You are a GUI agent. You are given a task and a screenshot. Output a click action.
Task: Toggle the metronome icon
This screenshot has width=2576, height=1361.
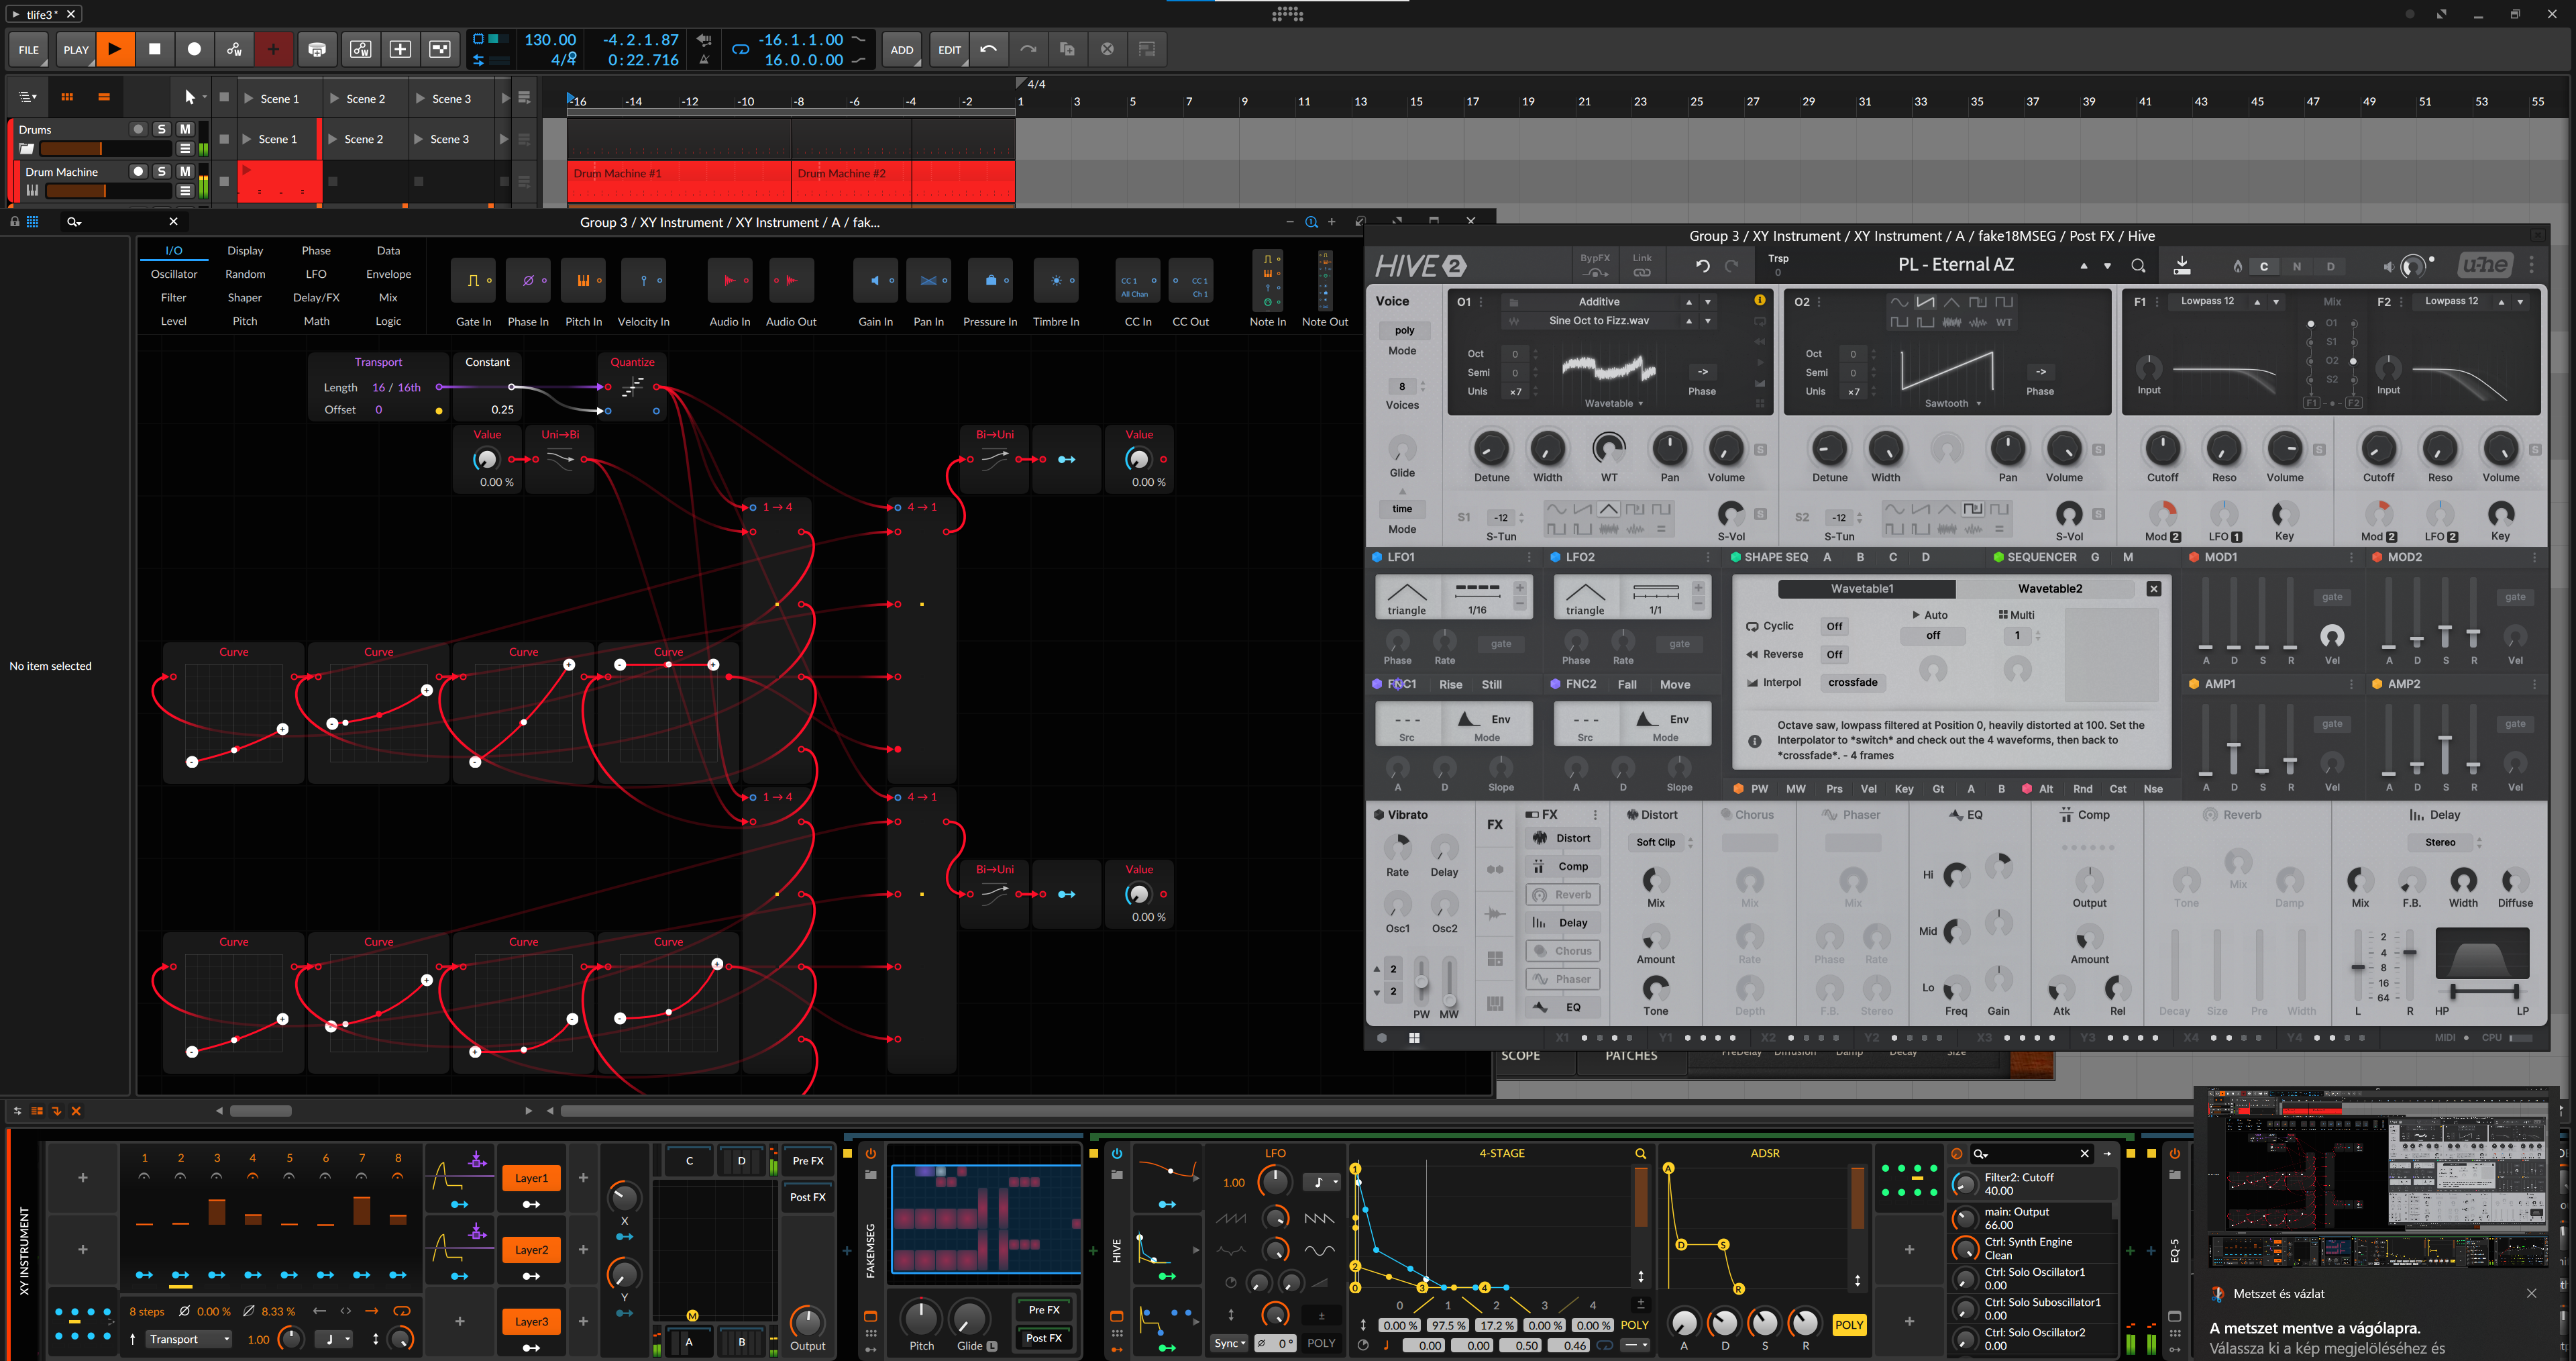pyautogui.click(x=704, y=59)
